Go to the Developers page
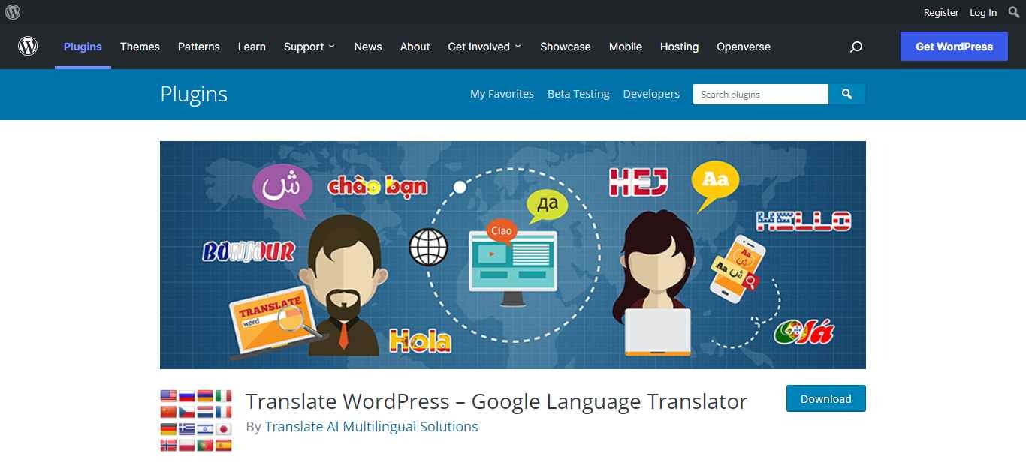 (651, 94)
